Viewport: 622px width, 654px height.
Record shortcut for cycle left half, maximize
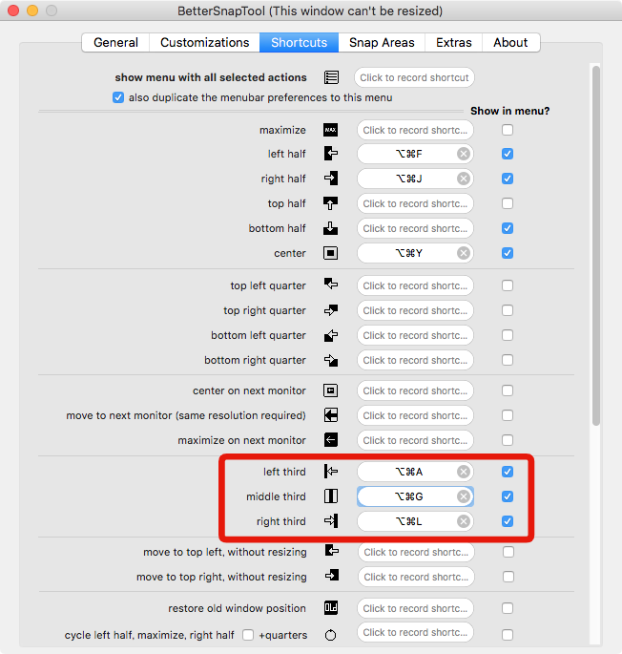[x=415, y=632]
